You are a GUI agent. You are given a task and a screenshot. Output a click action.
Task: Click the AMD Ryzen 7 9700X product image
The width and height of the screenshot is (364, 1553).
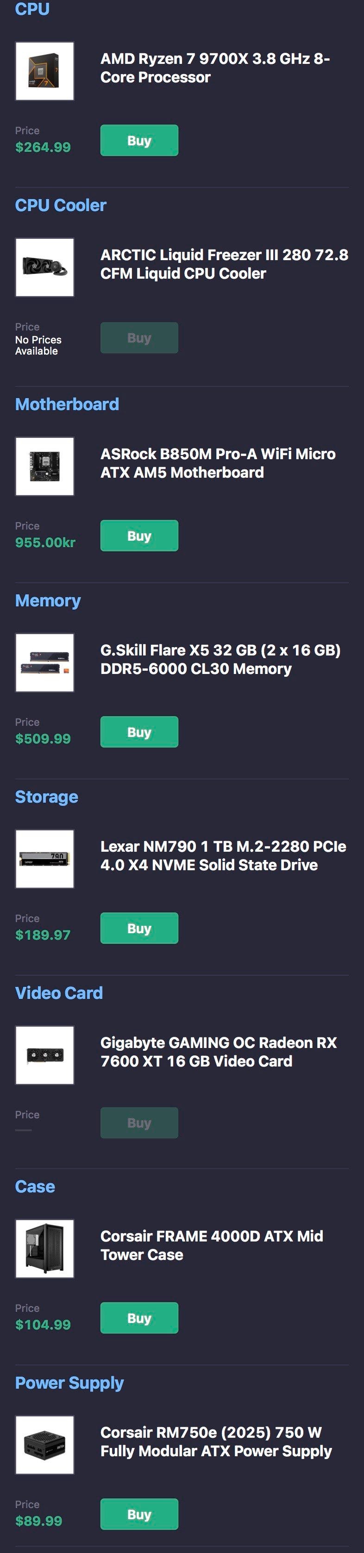(44, 71)
